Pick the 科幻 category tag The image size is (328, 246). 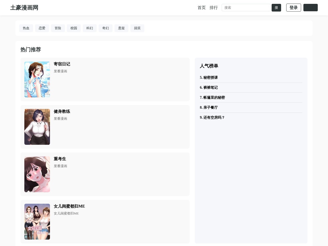tap(90, 28)
